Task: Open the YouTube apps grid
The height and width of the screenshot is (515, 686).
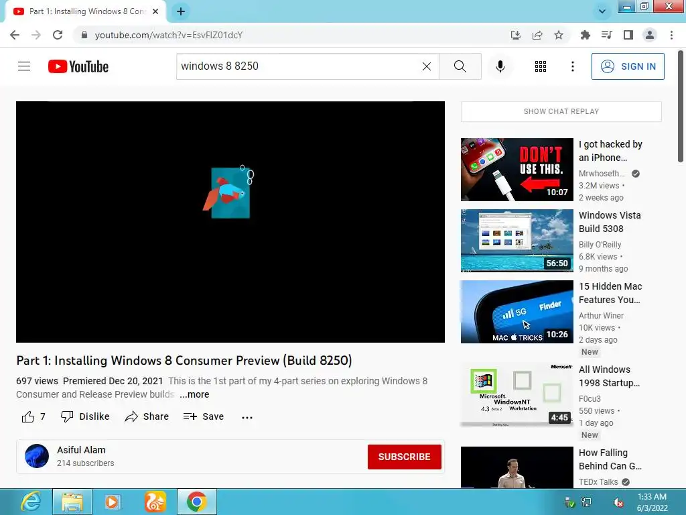Action: click(x=541, y=66)
